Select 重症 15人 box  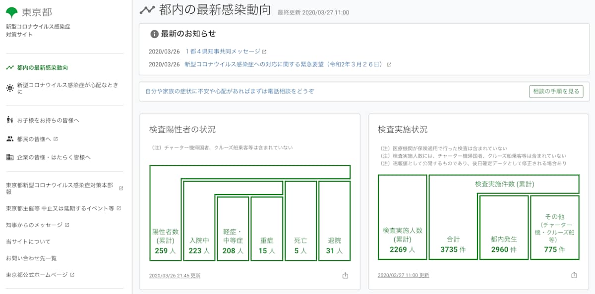point(267,229)
